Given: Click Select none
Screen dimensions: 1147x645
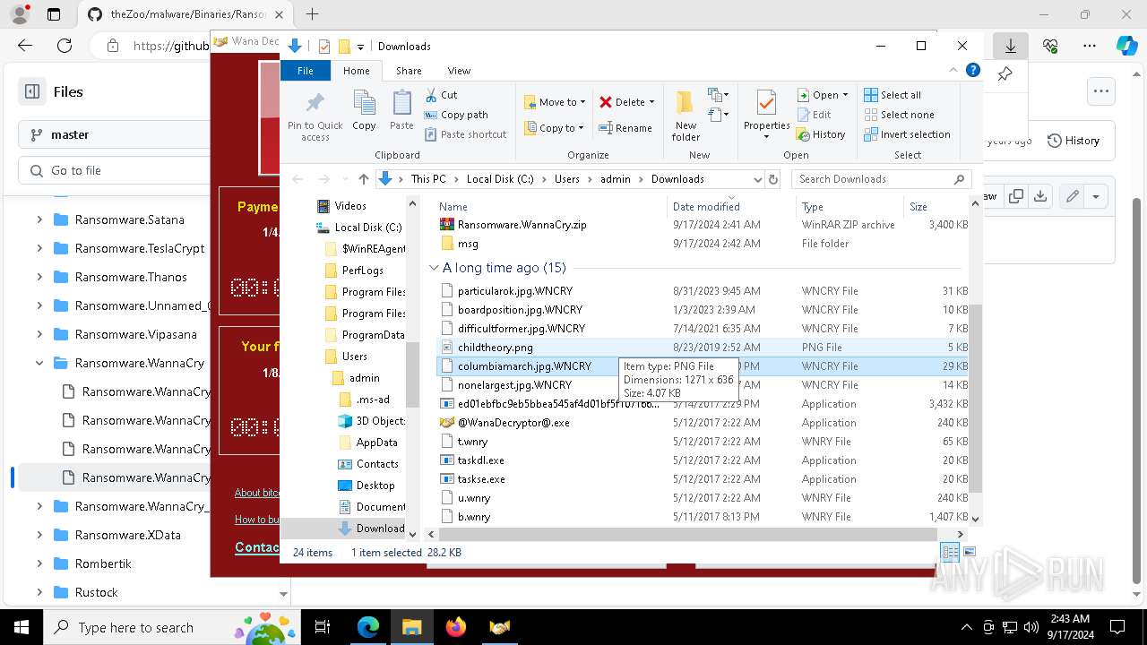Looking at the screenshot, I should point(899,115).
